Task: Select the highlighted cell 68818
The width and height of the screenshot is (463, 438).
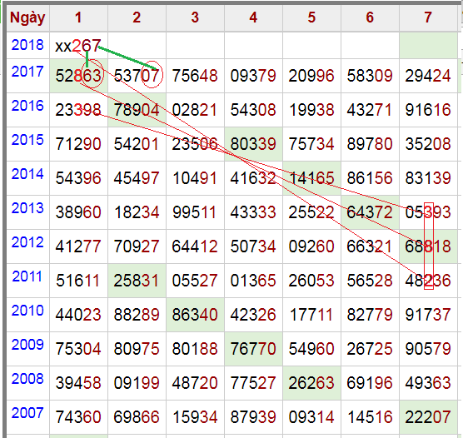Action: [428, 246]
